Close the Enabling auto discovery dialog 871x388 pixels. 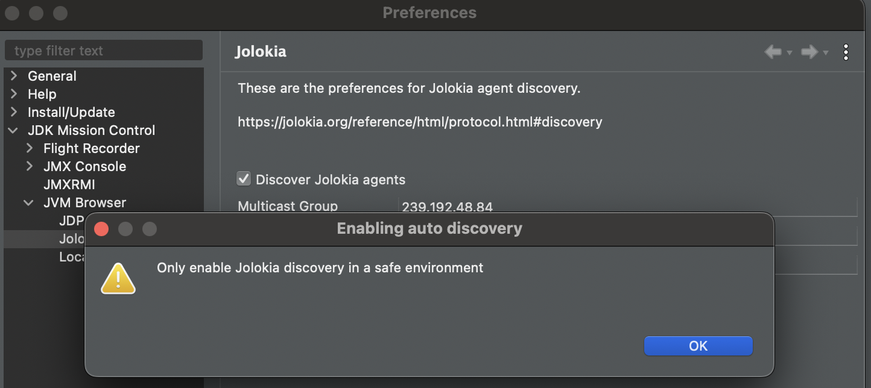(101, 229)
